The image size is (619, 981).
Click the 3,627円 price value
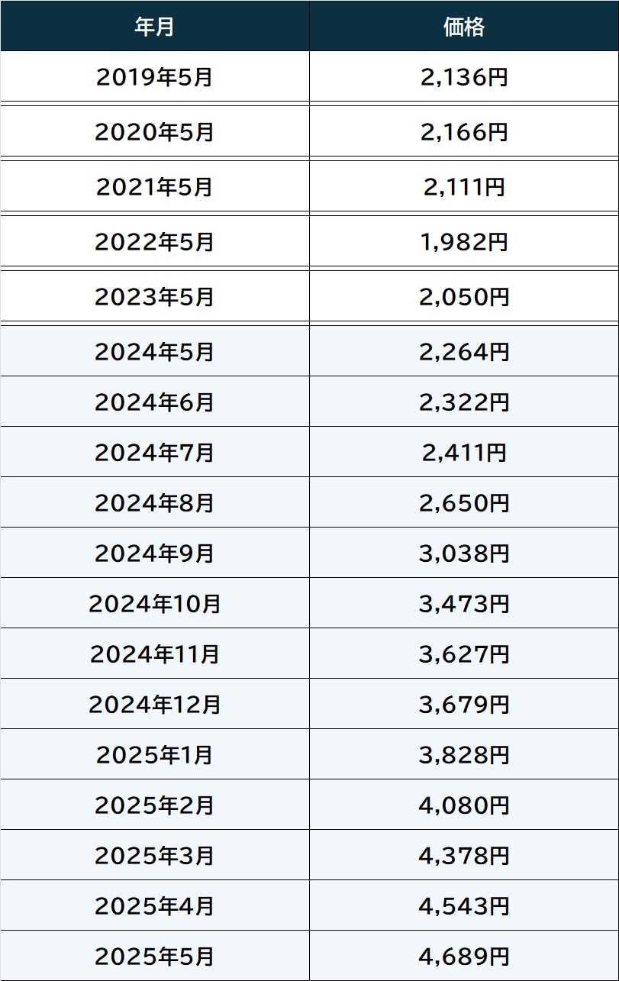[464, 653]
